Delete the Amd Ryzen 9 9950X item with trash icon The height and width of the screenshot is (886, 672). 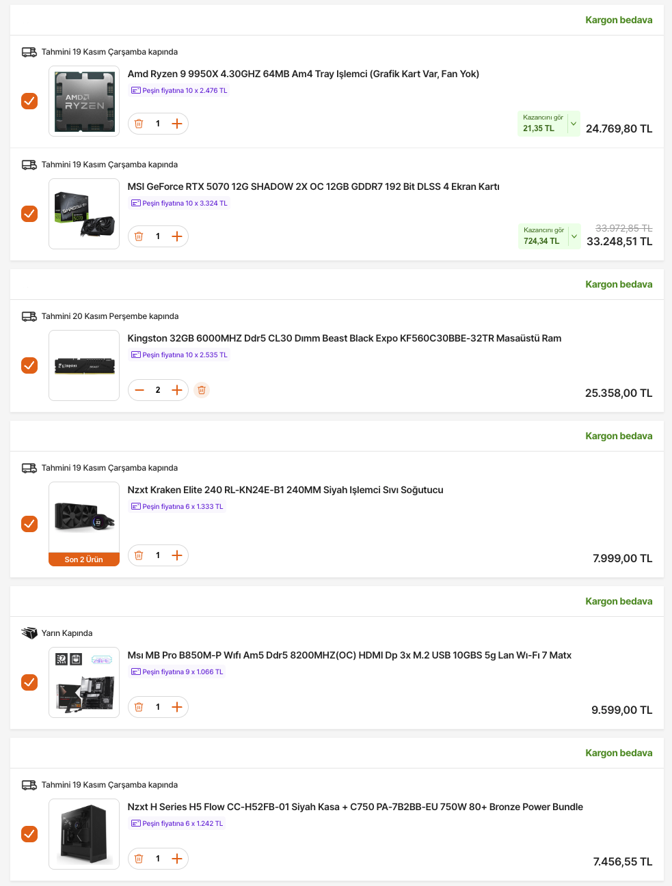[x=139, y=124]
